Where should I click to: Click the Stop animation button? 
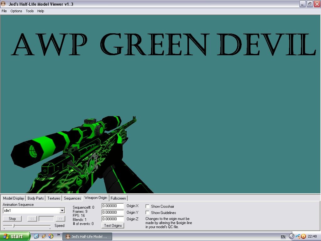[x=12, y=219]
